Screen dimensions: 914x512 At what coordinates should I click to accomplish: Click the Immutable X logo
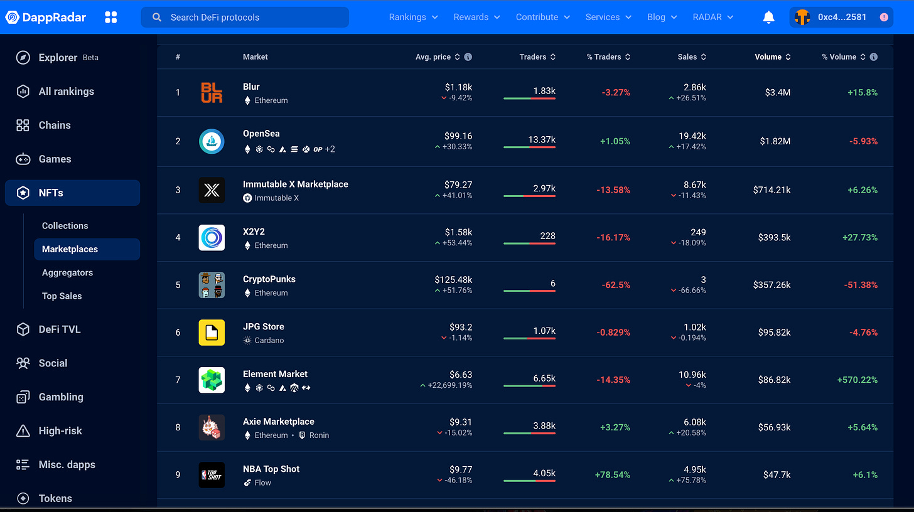tap(212, 190)
